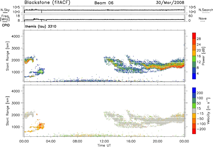Click the '4' tick on the Power scale
The width and height of the screenshot is (213, 147).
tap(198, 73)
